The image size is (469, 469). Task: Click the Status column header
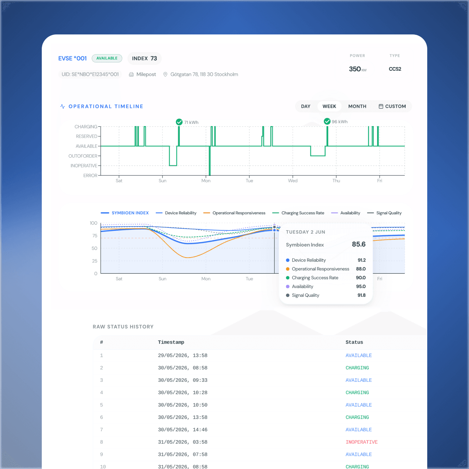coord(354,342)
